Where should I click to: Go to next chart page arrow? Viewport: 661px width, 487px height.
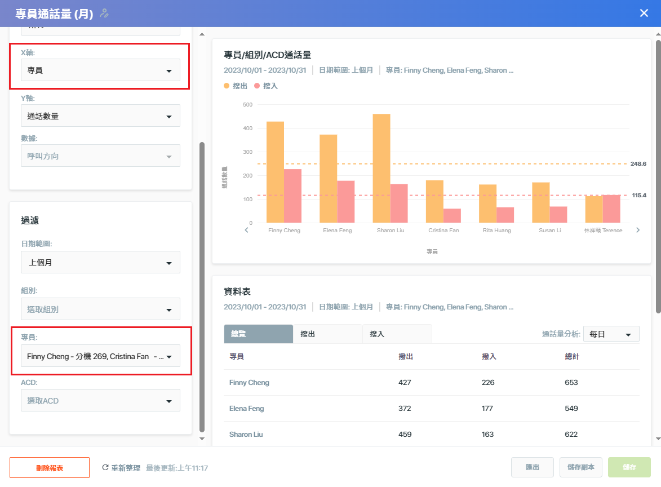tap(638, 230)
